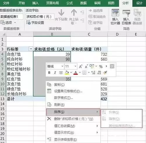
Task: Click the 组选择 group selection icon
Action: click(90, 11)
